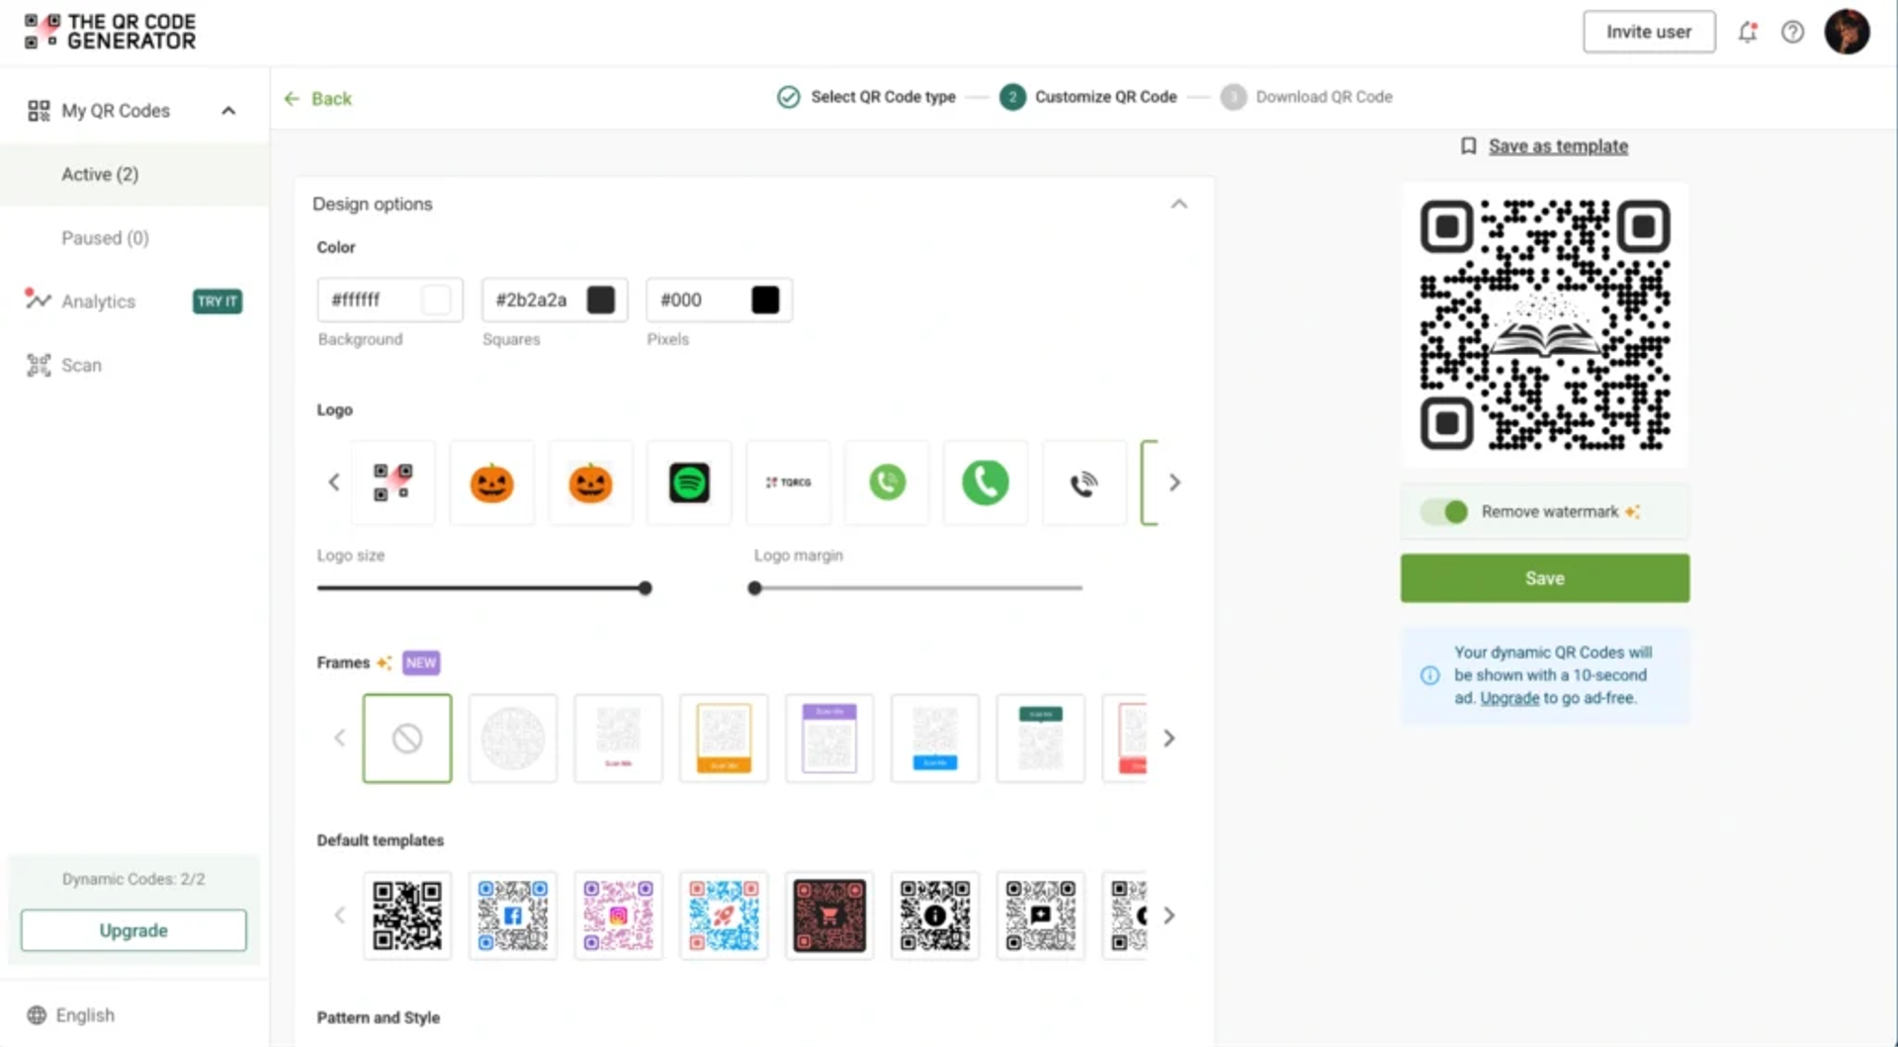Go to Select QR Code type step
The height and width of the screenshot is (1047, 1898).
[866, 97]
